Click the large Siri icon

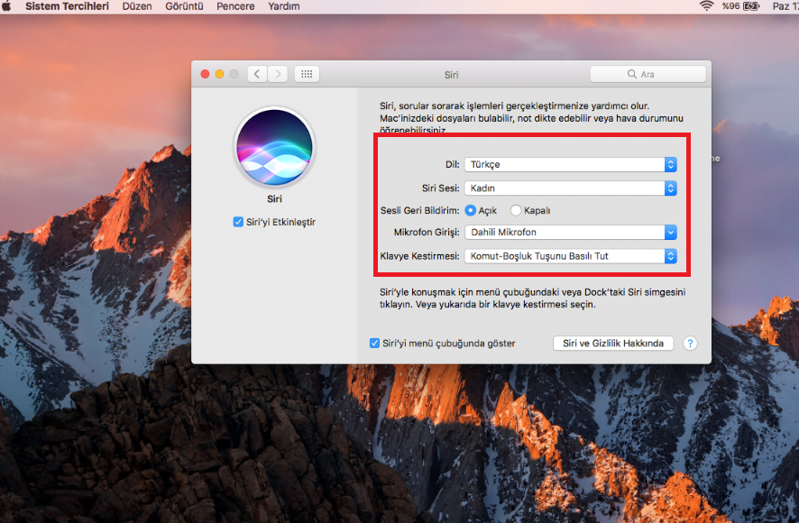pyautogui.click(x=274, y=147)
